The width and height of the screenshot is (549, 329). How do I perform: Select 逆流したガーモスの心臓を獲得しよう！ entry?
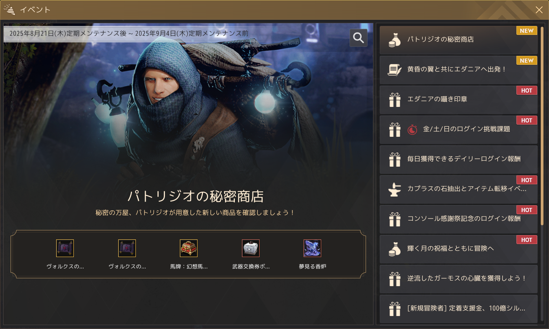(x=458, y=279)
